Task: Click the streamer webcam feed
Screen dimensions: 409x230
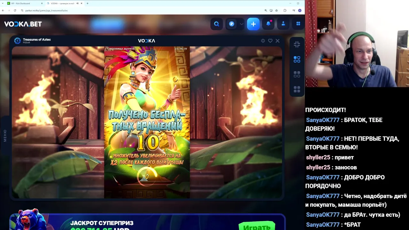Action: 357,43
